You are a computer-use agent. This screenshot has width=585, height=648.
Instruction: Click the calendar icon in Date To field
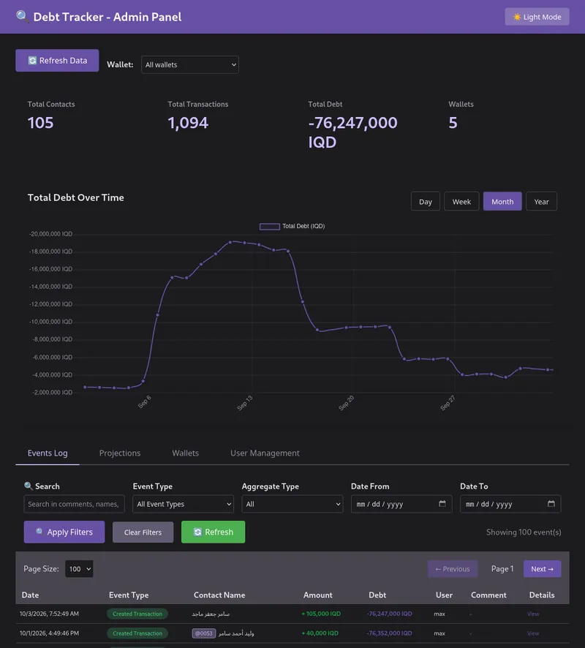pyautogui.click(x=551, y=503)
